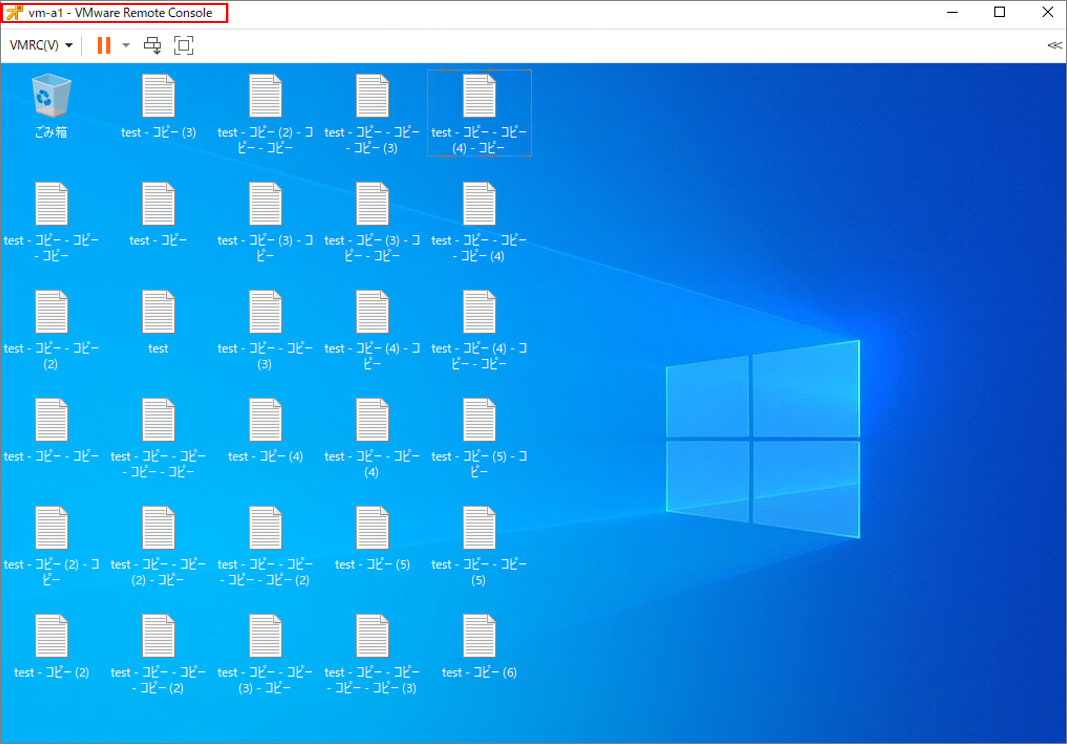Collapse the toolbar with the double chevron
The image size is (1067, 744).
click(1054, 45)
